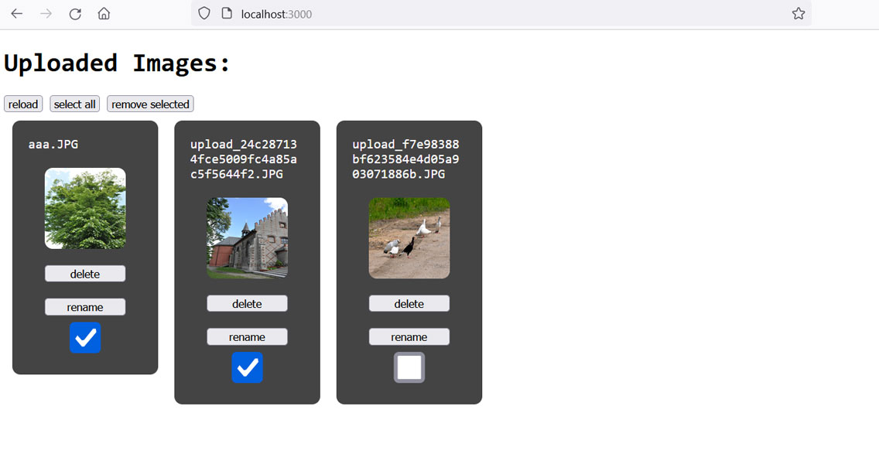Delete the aaa.JPG image
Viewport: 879px width, 464px height.
coord(85,274)
